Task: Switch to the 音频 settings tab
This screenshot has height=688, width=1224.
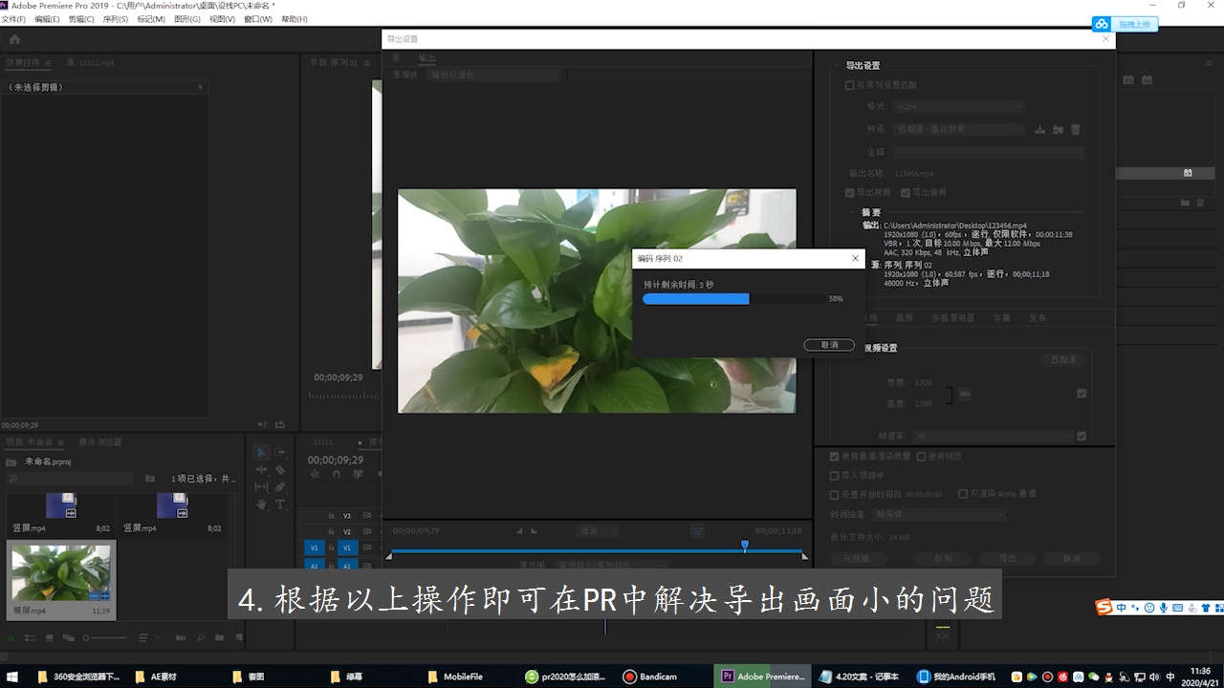Action: point(904,318)
